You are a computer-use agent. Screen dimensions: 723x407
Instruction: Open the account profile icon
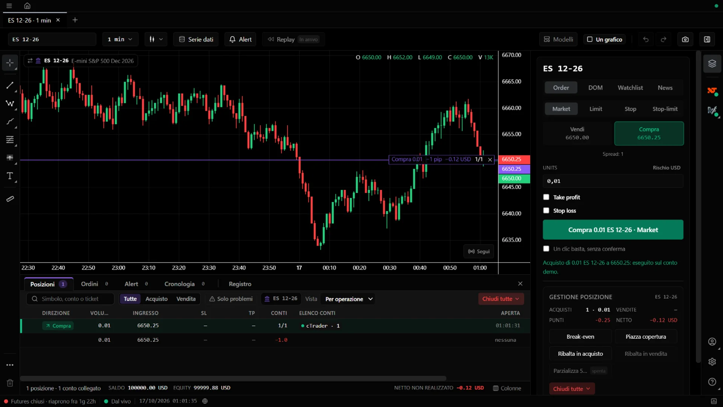point(712,341)
